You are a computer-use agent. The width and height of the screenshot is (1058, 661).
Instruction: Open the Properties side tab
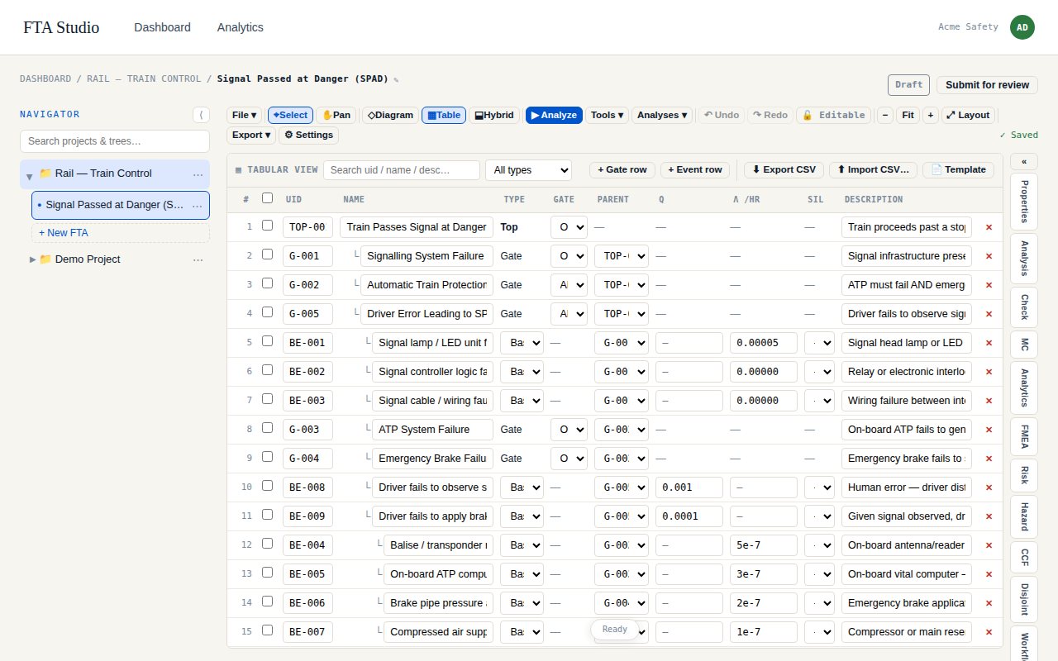tap(1024, 202)
